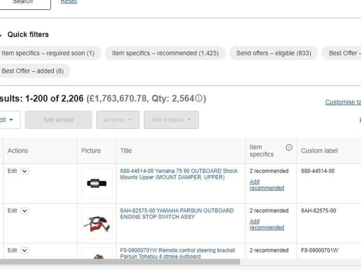Click the Quick filters heading
Viewport: 361px width, 270px height.
coord(28,35)
